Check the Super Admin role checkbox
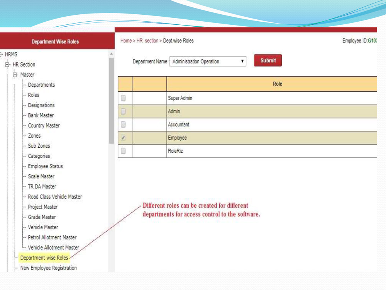The width and height of the screenshot is (386, 290). pyautogui.click(x=124, y=98)
